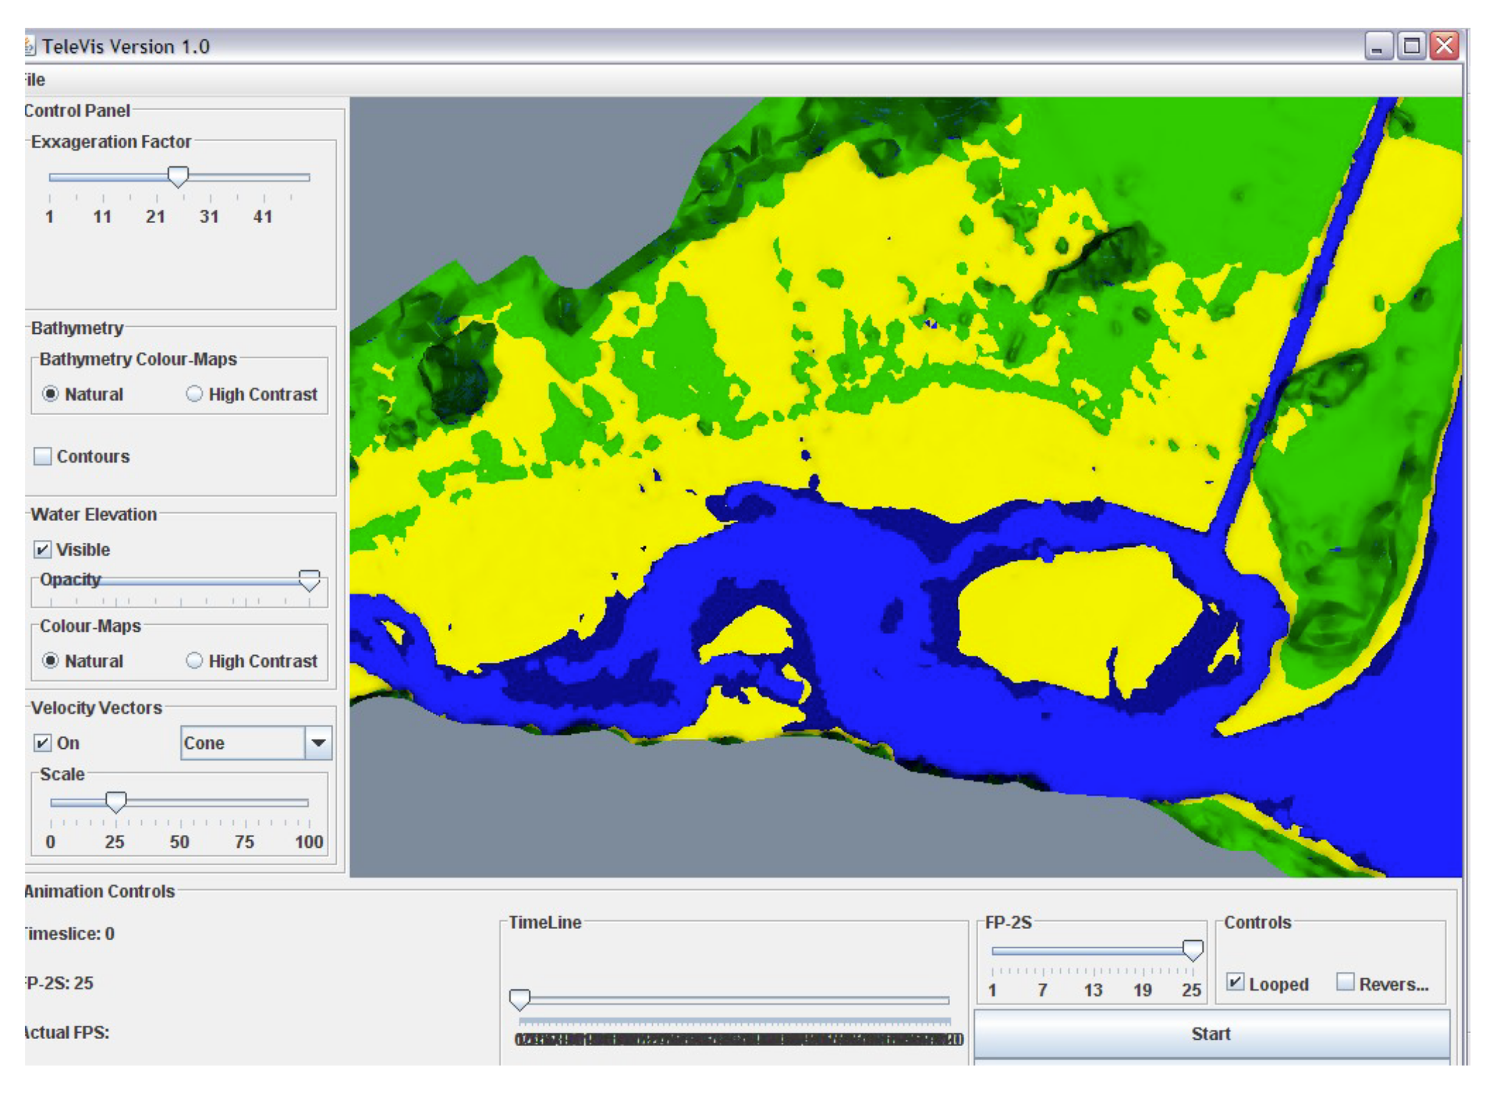Image resolution: width=1494 pixels, height=1095 pixels.
Task: Select High Contrast bathymetry colour-map
Action: coord(194,394)
